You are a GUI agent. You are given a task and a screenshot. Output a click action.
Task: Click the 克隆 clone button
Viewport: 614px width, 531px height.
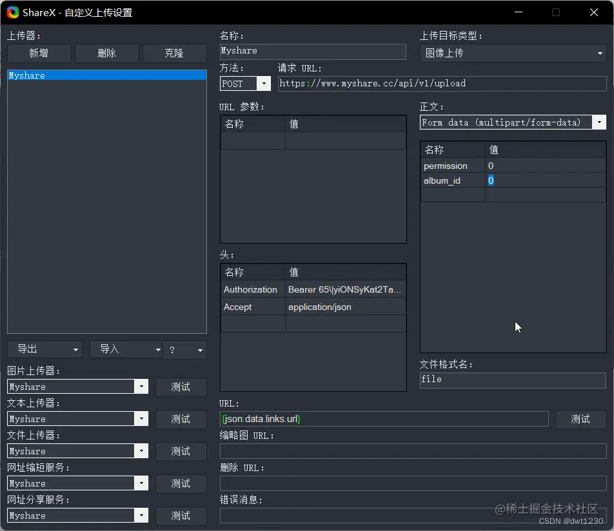coord(175,53)
